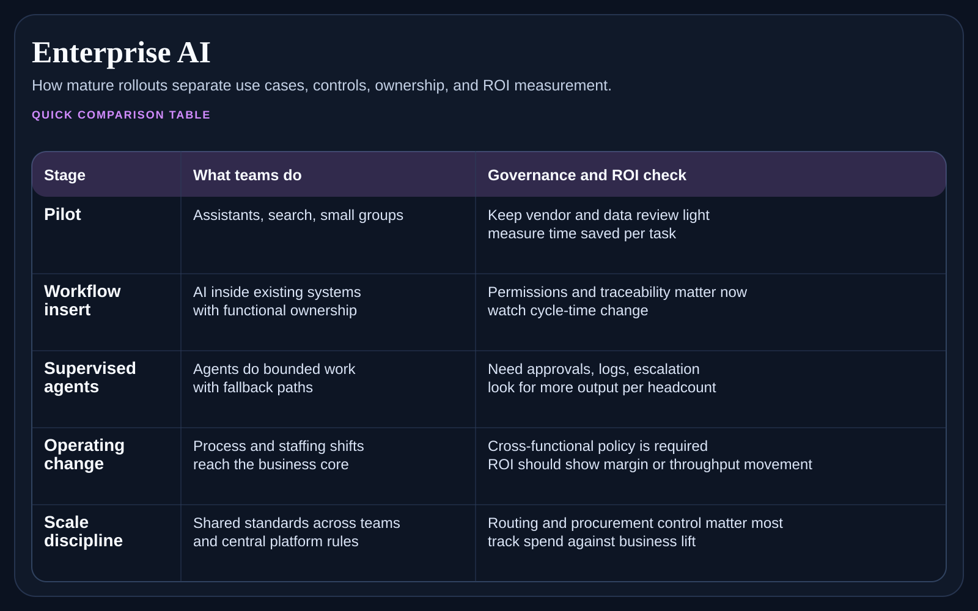978x611 pixels.
Task: Click the Enterprise AI title heading
Action: (121, 53)
